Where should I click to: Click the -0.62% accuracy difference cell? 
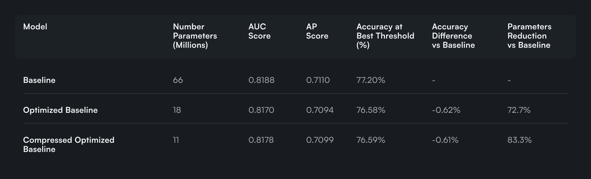tap(446, 110)
